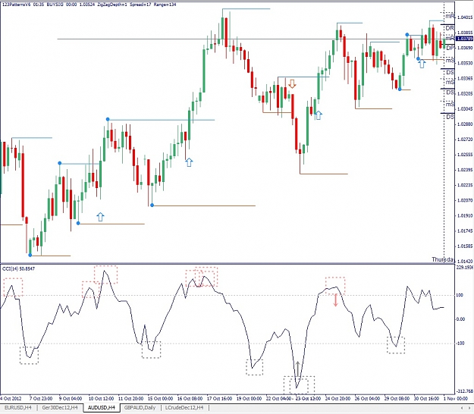Click the 1.03690 price axis label
Viewport: 474px width, 414px height.
tap(465, 48)
